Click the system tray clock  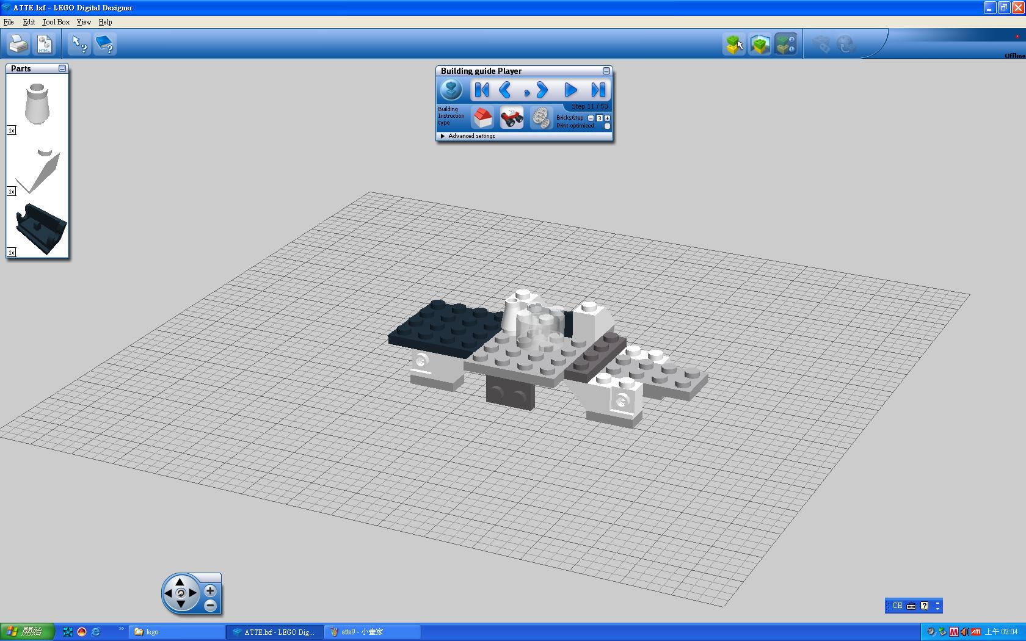tap(1002, 632)
